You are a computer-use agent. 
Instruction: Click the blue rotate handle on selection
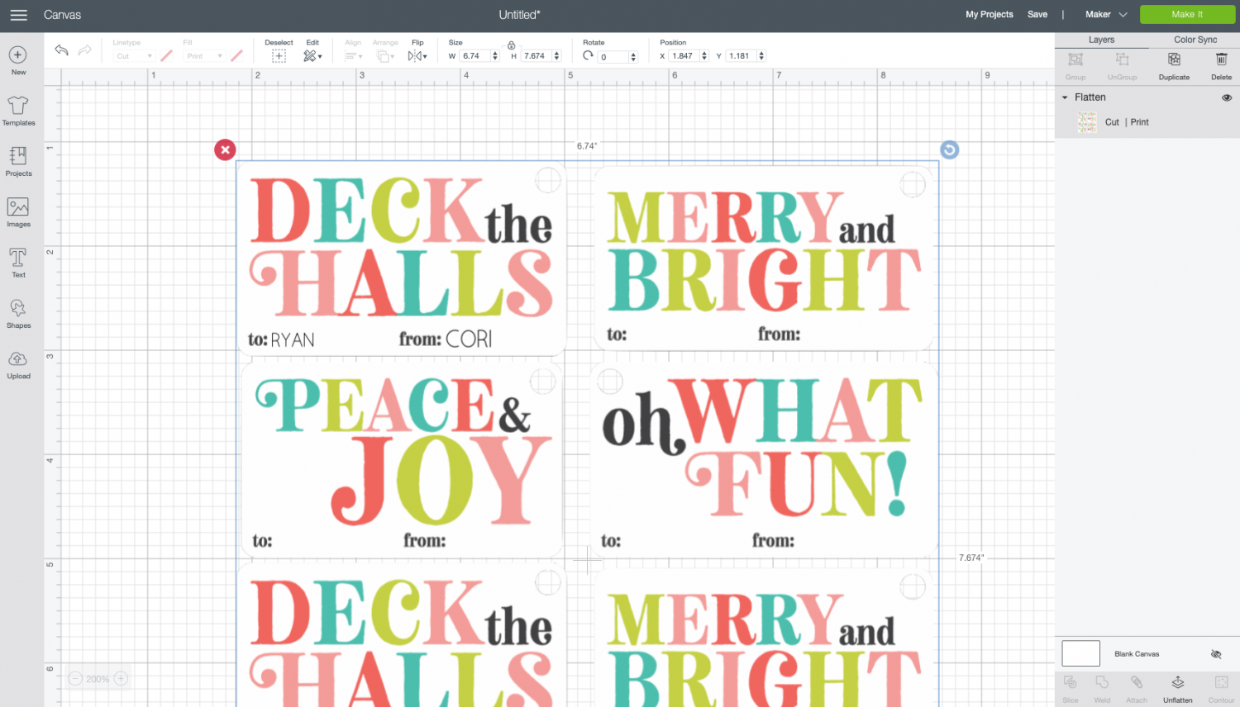(949, 149)
